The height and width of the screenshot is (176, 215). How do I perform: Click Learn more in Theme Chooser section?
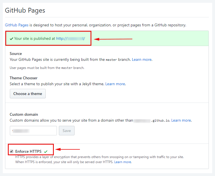pos(115,84)
